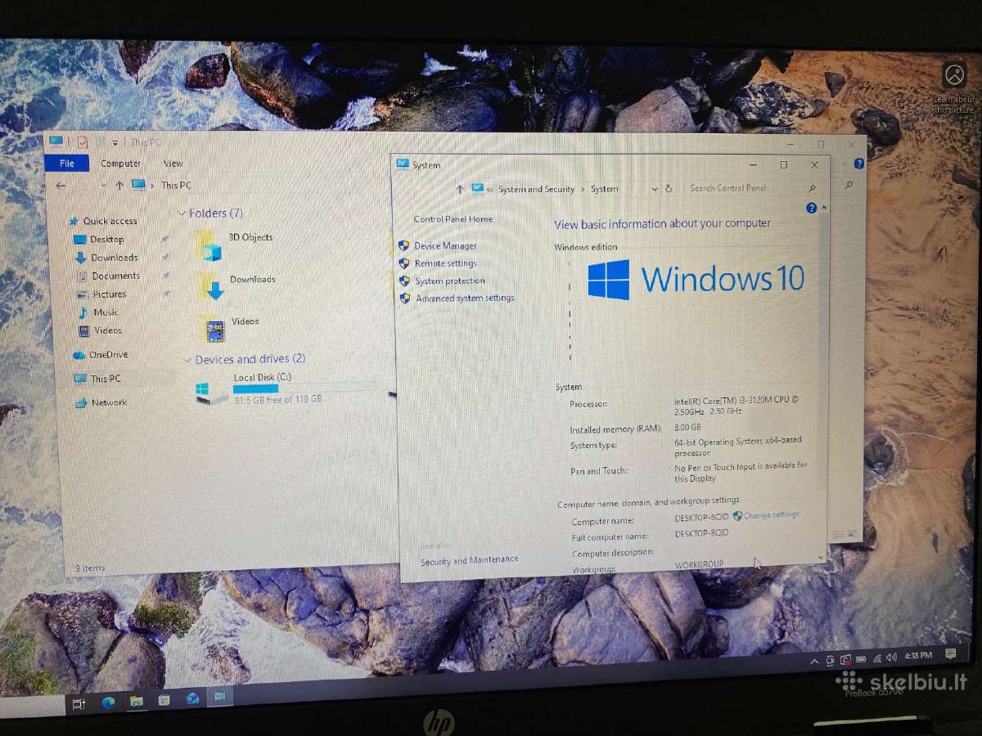Open Microsoft Store from taskbar

164,700
